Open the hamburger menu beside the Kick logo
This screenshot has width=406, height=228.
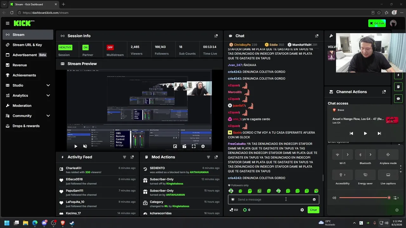click(x=8, y=23)
